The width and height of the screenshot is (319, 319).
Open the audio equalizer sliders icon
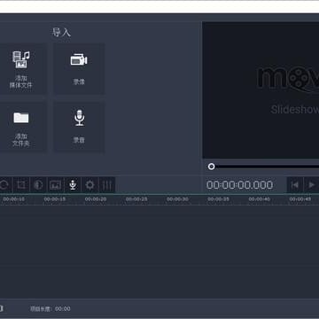[x=106, y=185]
